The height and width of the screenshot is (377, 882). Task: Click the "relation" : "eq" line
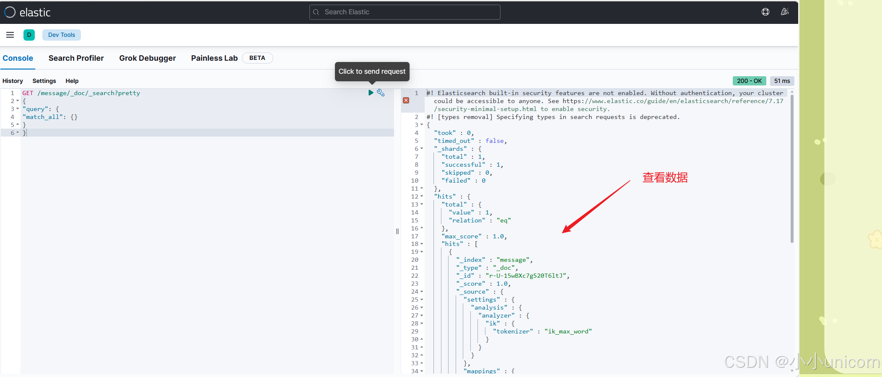coord(480,220)
